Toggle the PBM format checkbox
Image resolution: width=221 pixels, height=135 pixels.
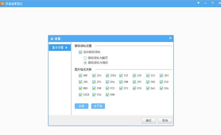94,88
